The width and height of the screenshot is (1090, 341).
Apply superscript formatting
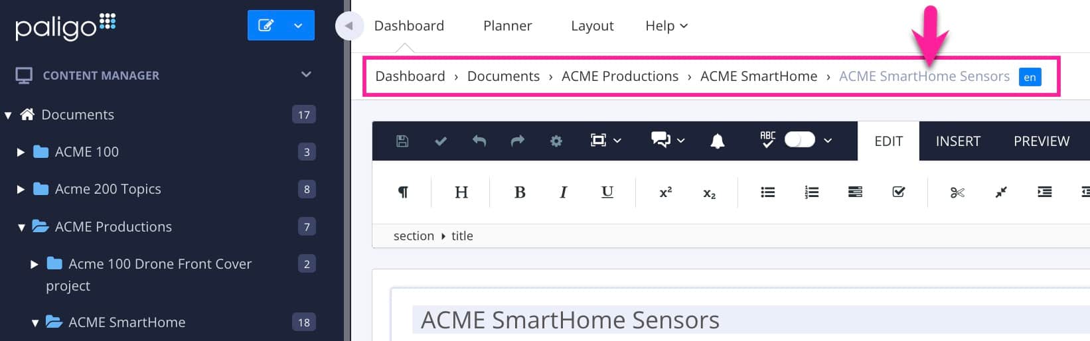click(665, 192)
